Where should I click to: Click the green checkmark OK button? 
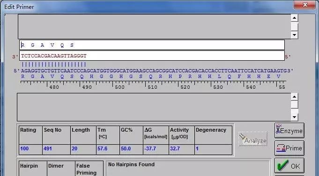point(289,166)
